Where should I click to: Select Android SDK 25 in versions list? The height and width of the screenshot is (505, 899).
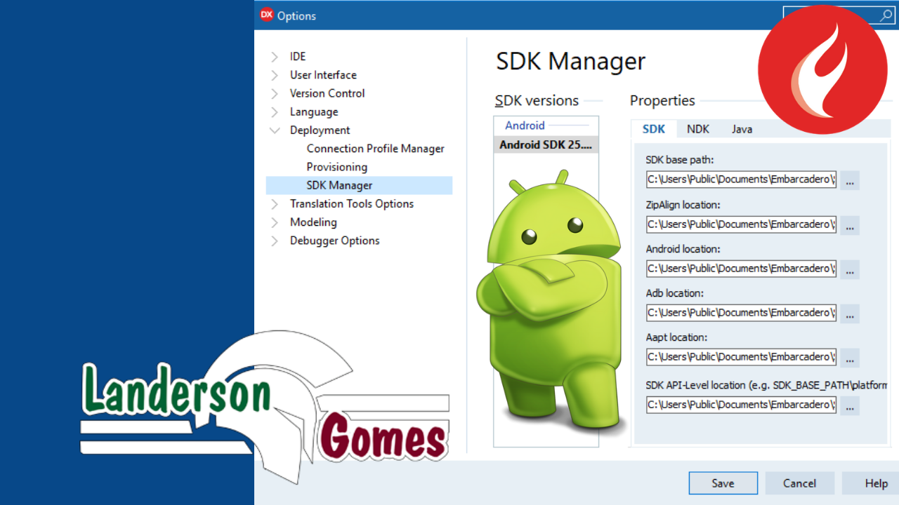[x=546, y=145]
